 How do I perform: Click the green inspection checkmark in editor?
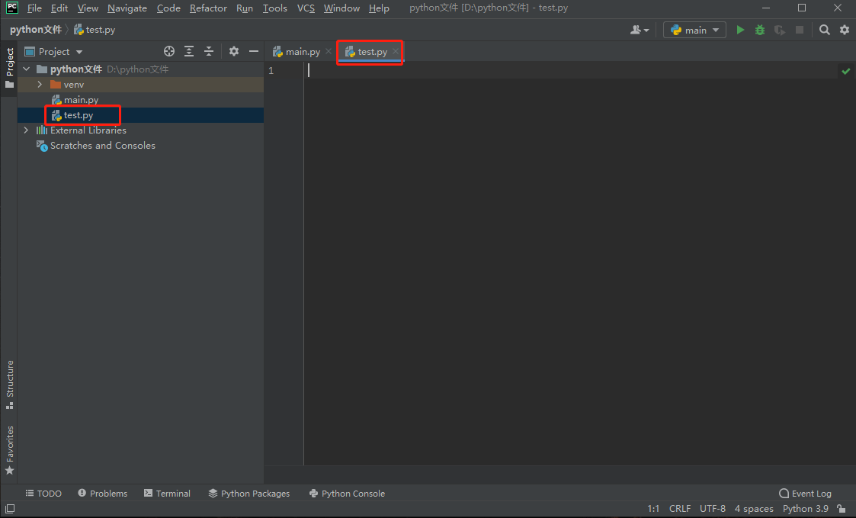click(845, 71)
